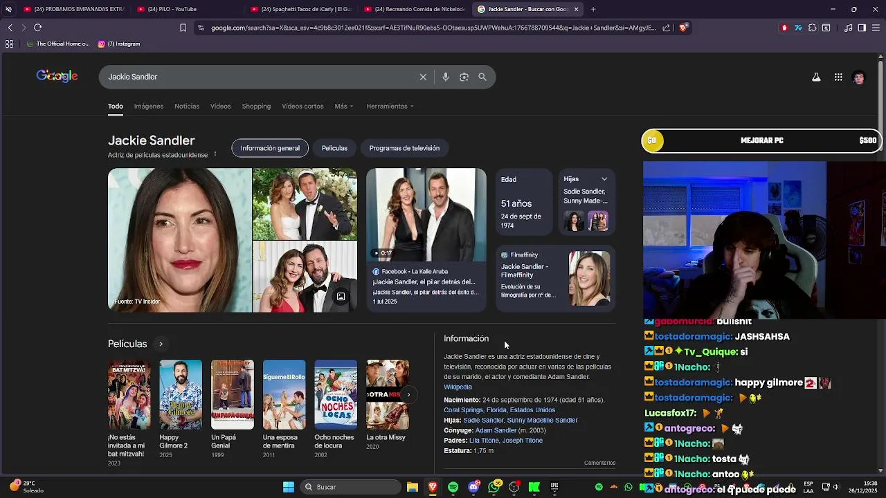The image size is (886, 498).
Task: Click the browser address bar URL
Action: [x=433, y=28]
